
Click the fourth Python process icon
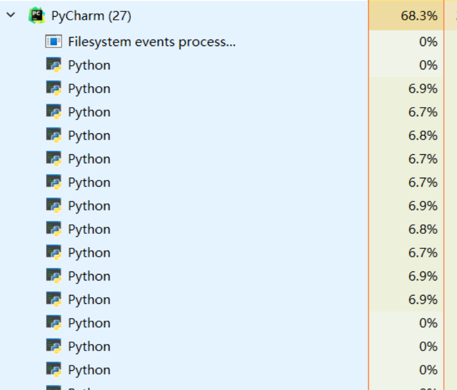tap(54, 135)
